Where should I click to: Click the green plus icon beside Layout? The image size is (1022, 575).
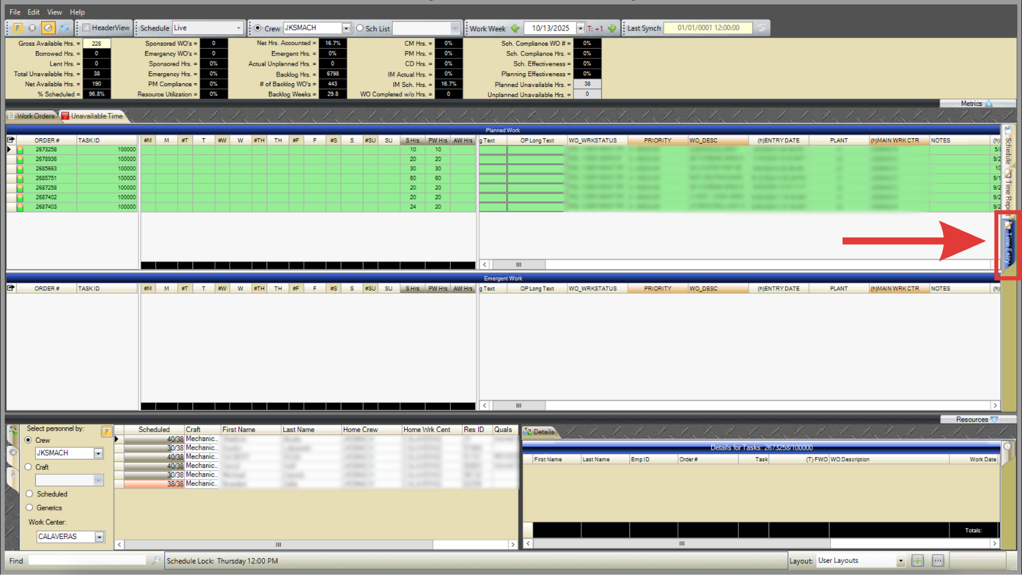(x=917, y=560)
